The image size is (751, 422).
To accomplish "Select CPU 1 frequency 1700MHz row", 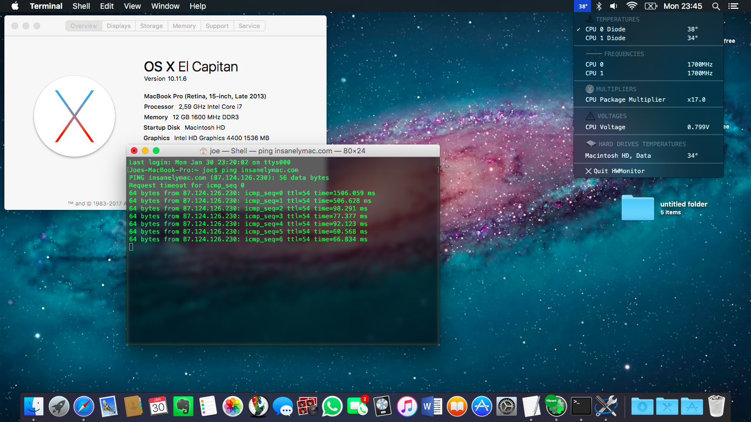I will (649, 73).
